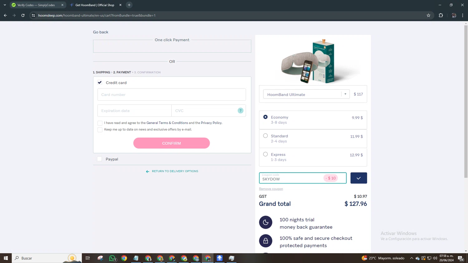This screenshot has width=468, height=263.
Task: Open site information icon in address bar
Action: coord(33,15)
